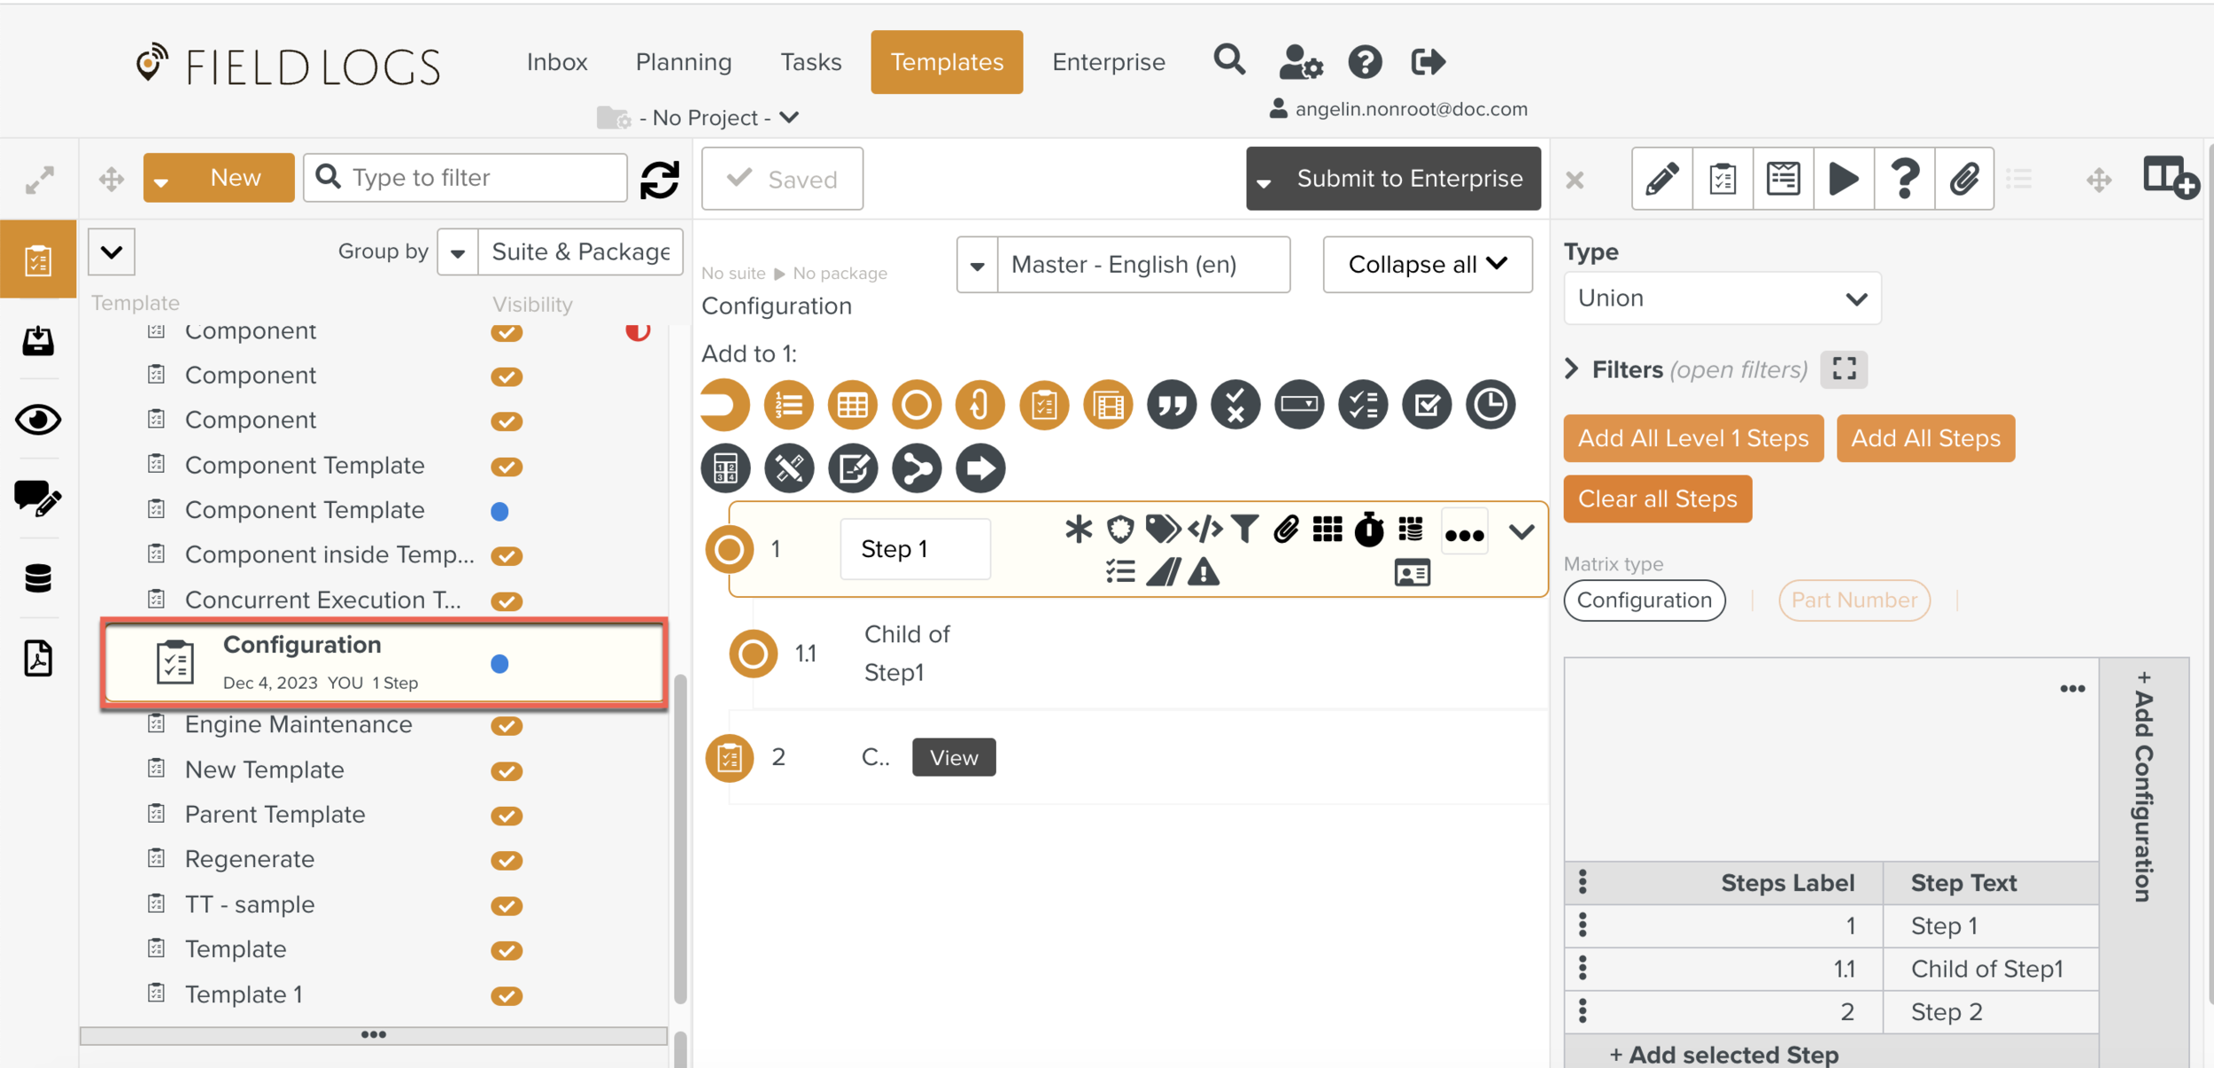Viewport: 2214px width, 1068px height.
Task: Click Add All Steps button
Action: click(x=1925, y=438)
